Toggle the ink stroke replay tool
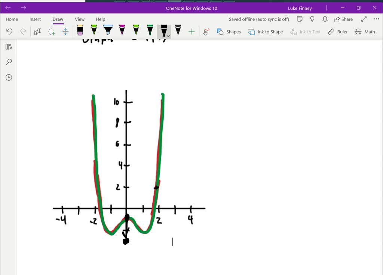Image resolution: width=383 pixels, height=275 pixels. (x=206, y=32)
